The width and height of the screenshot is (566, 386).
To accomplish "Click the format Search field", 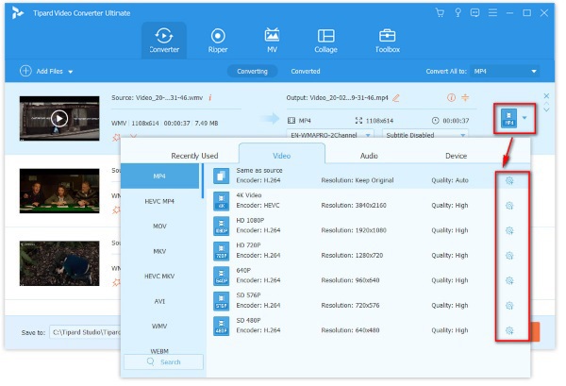I will 164,361.
